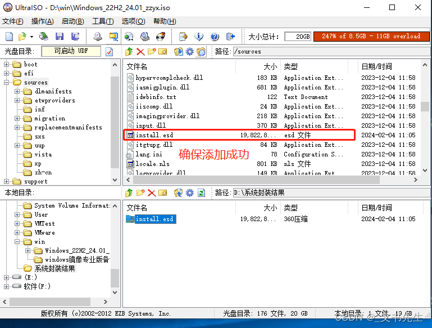Create new folder in disc image pane

click(152, 52)
